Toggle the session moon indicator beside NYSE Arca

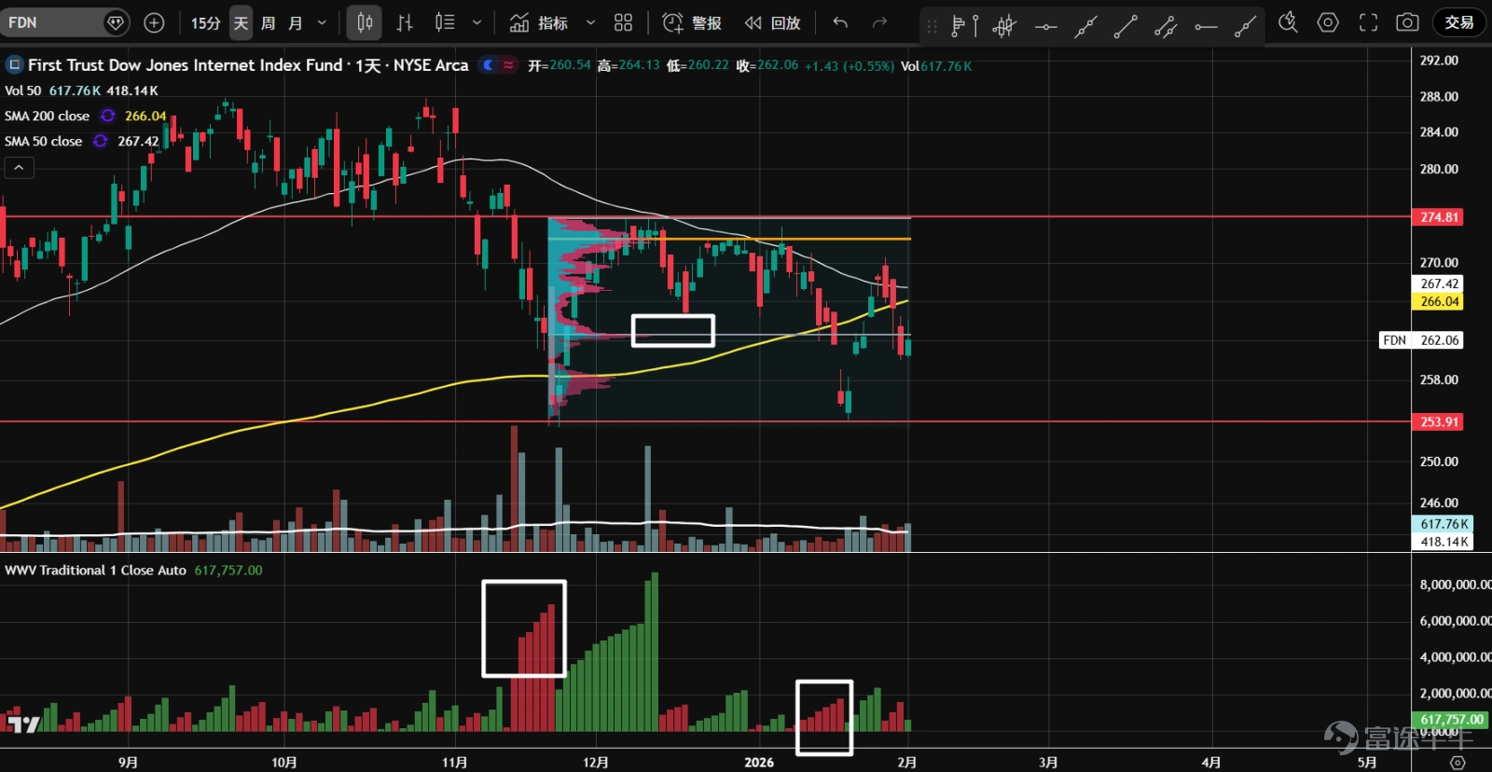[488, 65]
